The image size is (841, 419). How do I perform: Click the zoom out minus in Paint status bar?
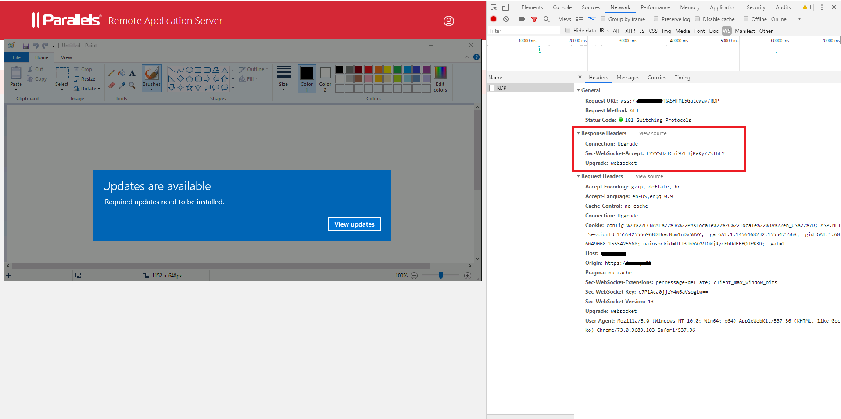414,276
